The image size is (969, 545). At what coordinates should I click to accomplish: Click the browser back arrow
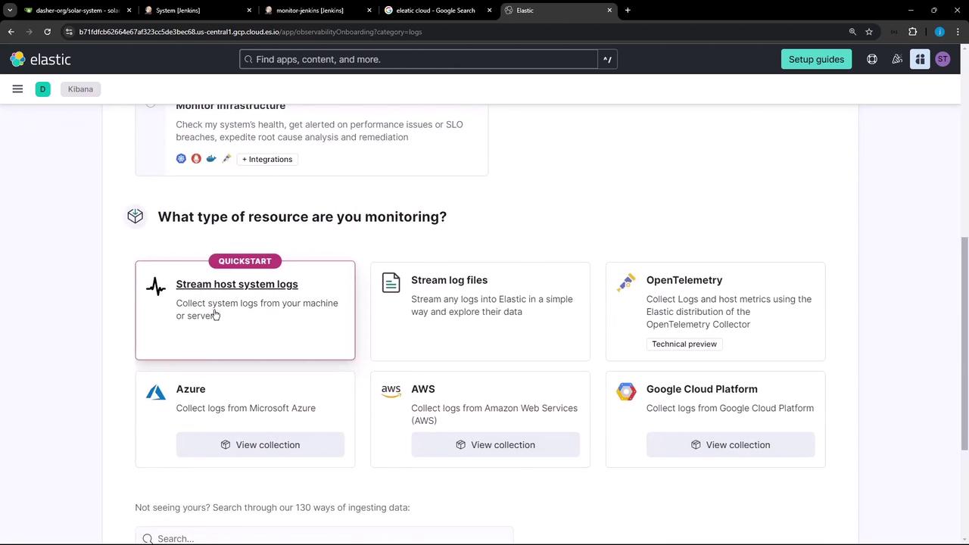pos(11,32)
